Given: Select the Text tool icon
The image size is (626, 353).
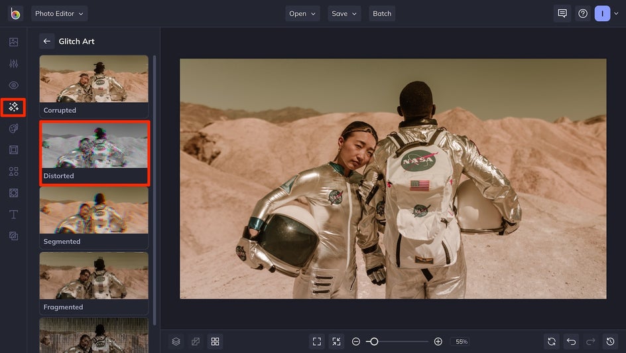Looking at the screenshot, I should 13,214.
